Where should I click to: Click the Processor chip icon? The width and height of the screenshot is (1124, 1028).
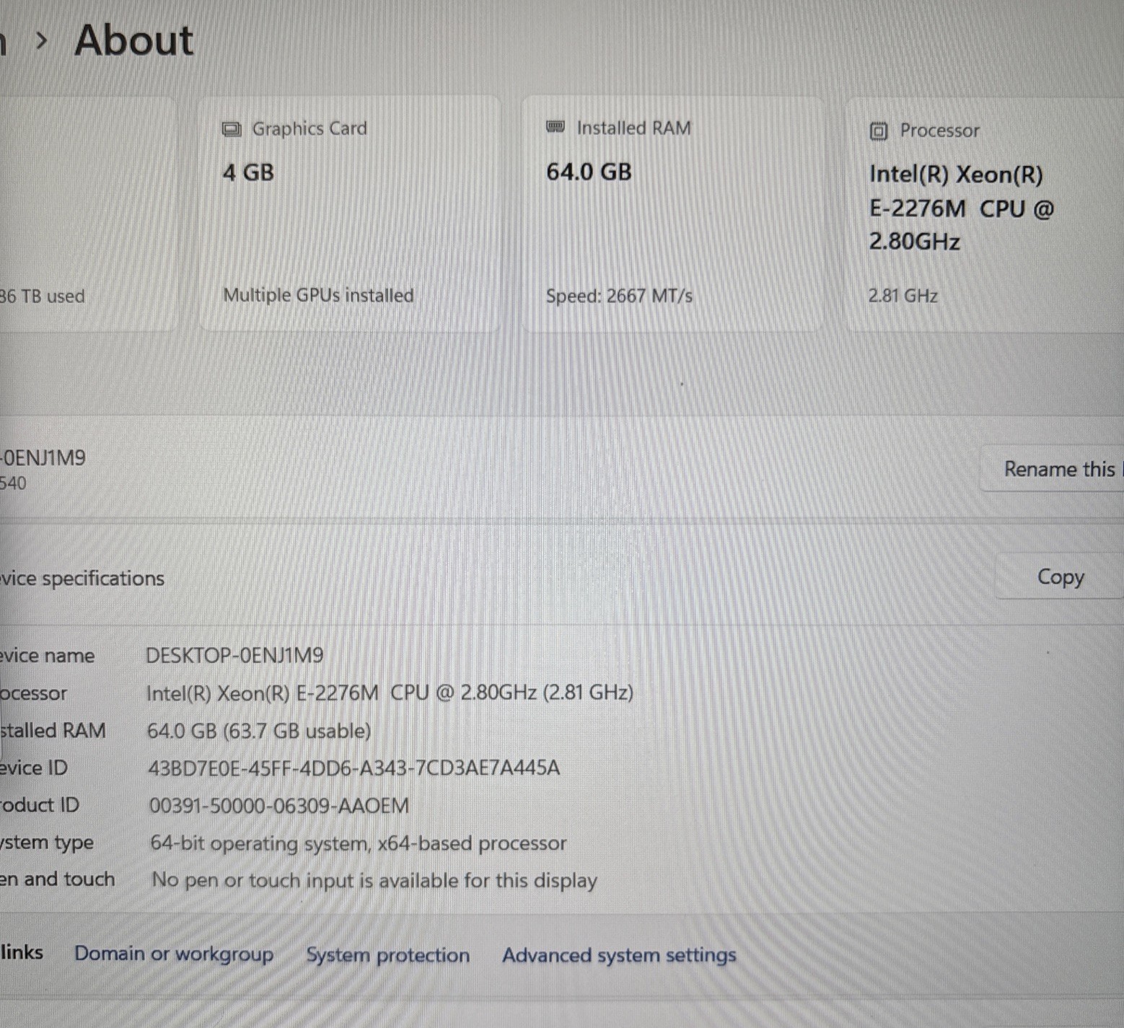pyautogui.click(x=878, y=131)
